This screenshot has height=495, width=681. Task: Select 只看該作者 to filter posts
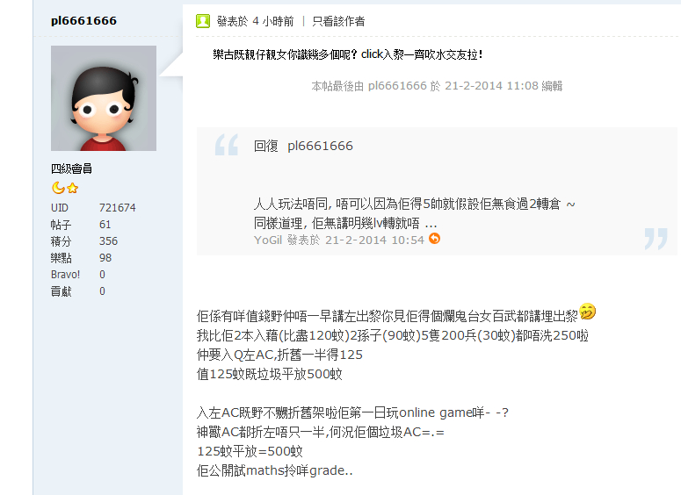pos(338,21)
